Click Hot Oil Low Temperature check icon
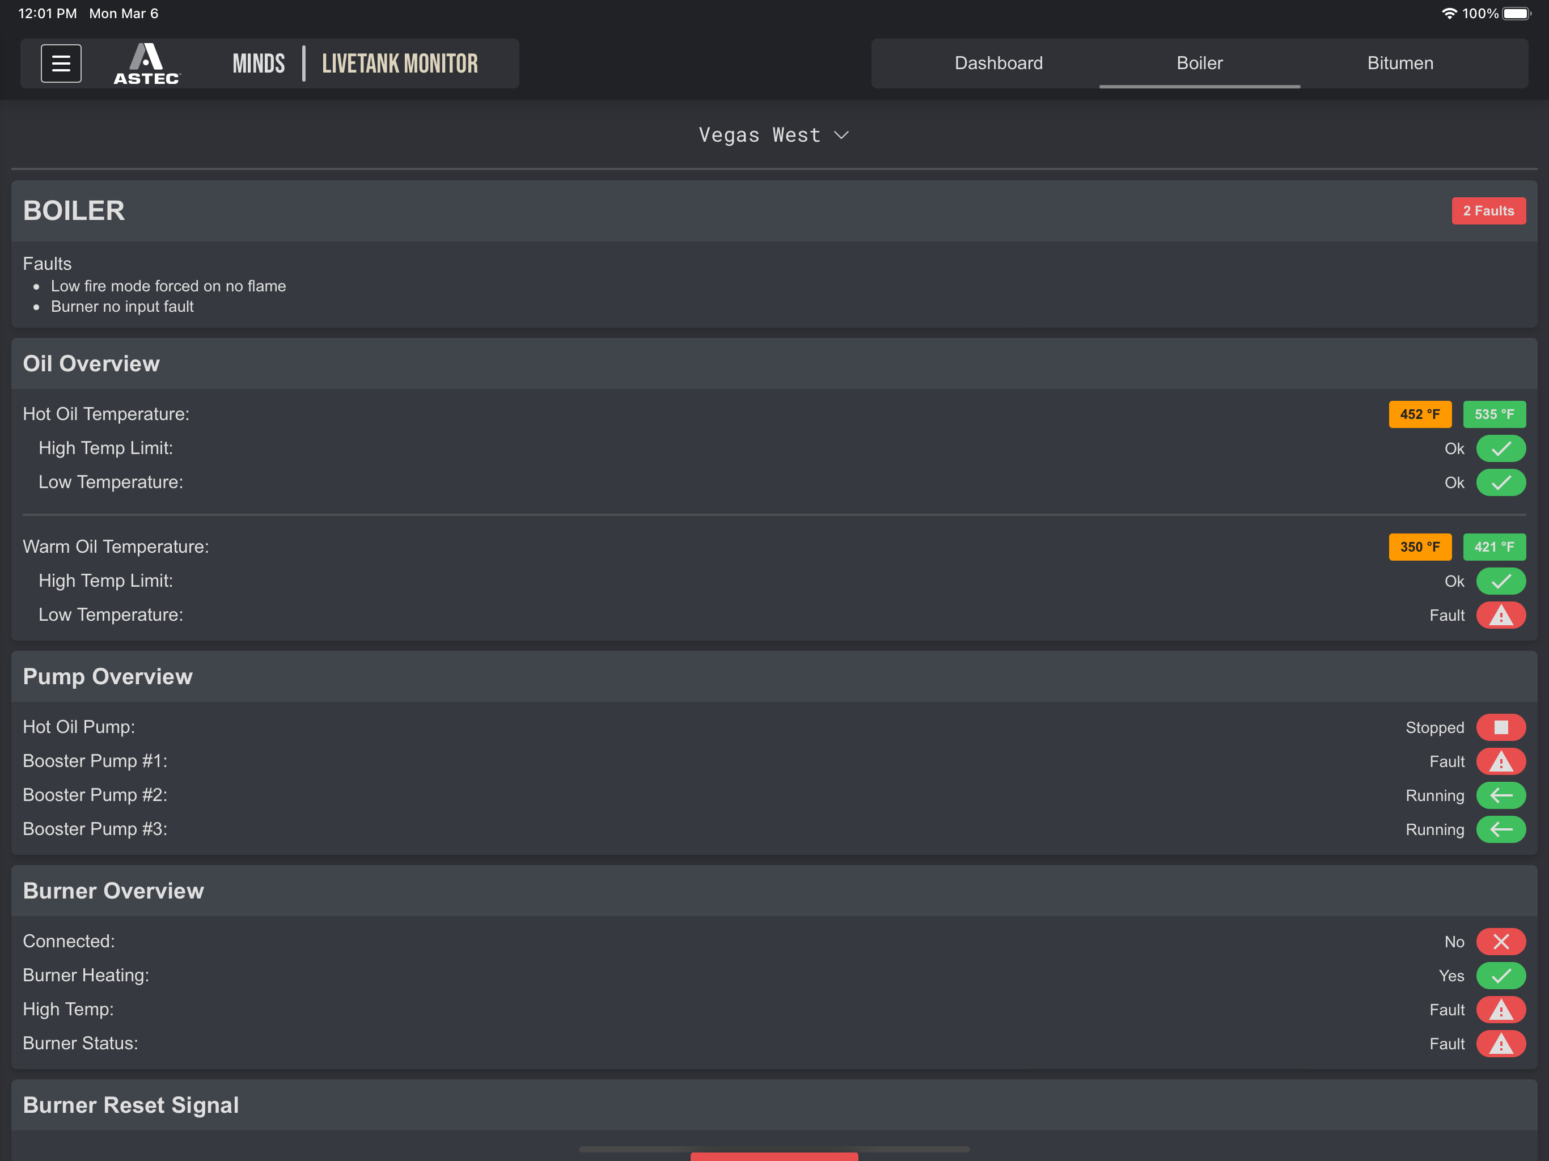Screen dimensions: 1549x1161 pyautogui.click(x=1501, y=482)
